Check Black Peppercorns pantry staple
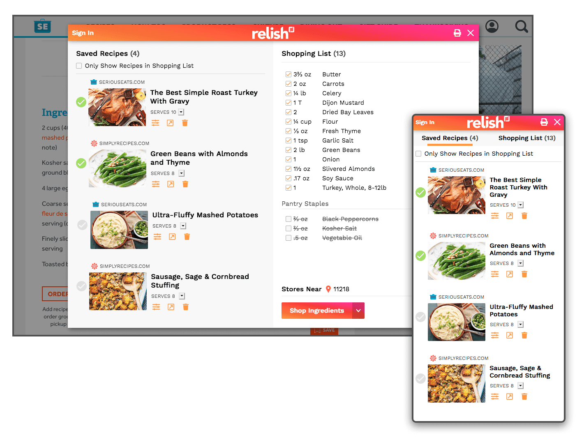The image size is (584, 440). click(289, 219)
